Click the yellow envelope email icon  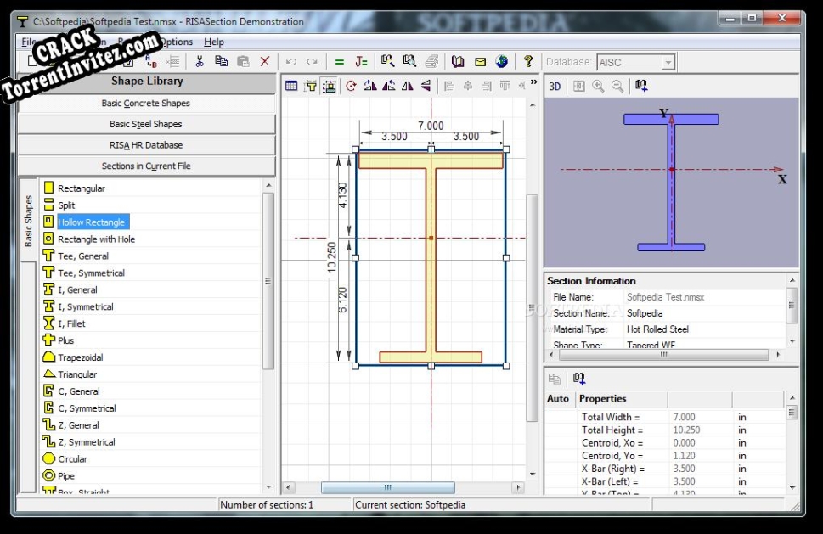click(480, 62)
